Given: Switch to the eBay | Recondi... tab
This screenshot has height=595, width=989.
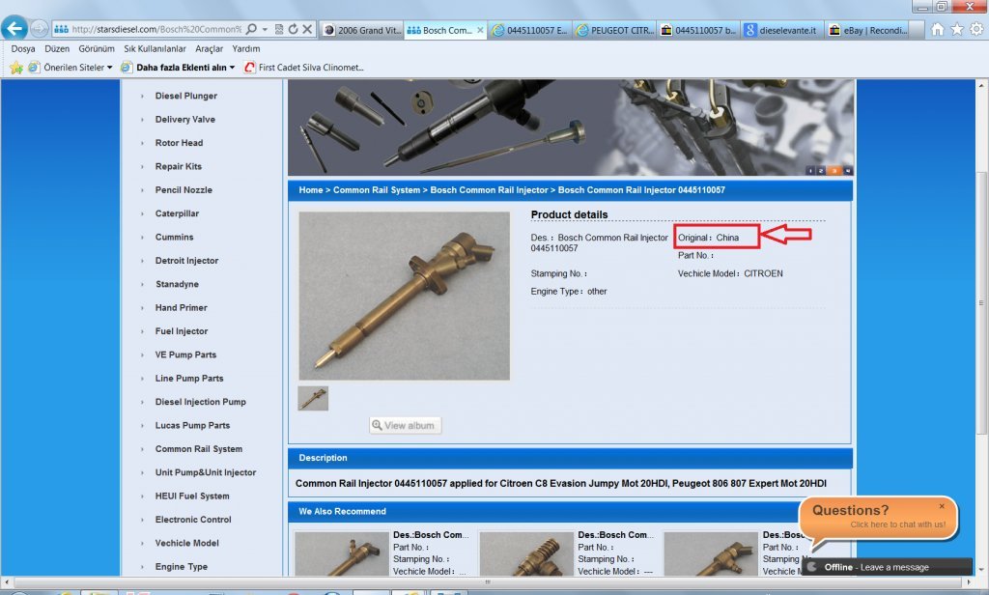Looking at the screenshot, I should pos(866,30).
